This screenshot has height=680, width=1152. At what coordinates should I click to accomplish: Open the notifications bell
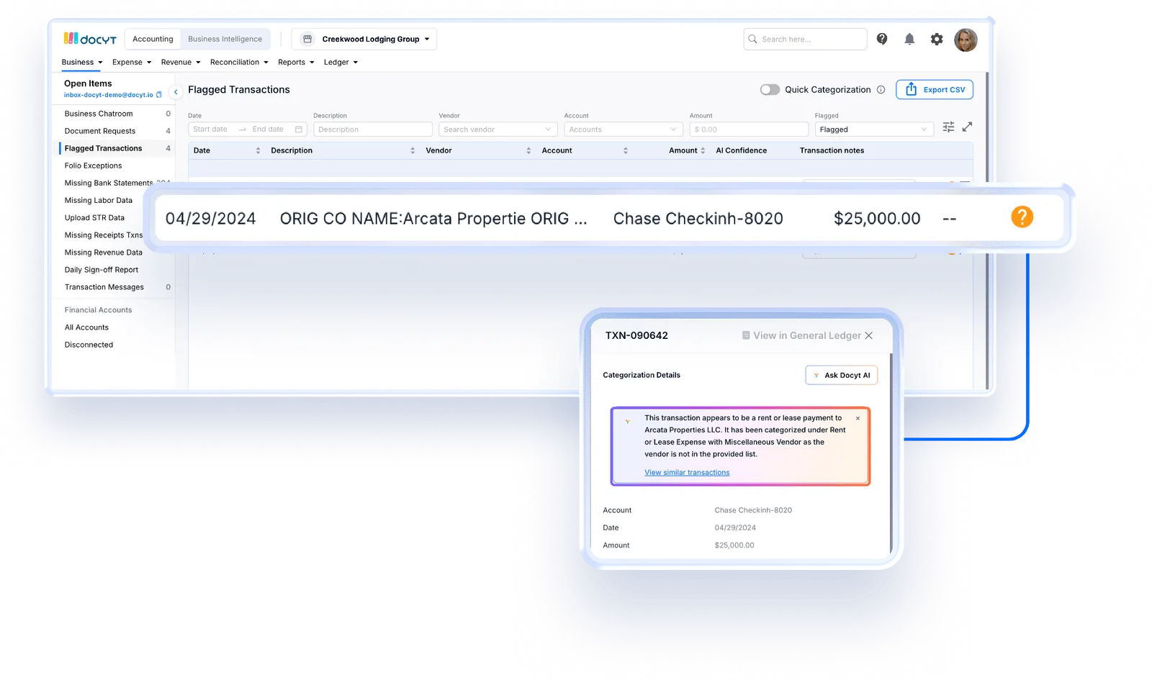[909, 39]
